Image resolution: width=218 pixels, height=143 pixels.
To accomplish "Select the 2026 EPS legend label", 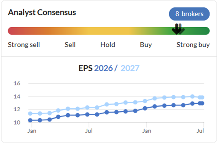I will pos(104,68).
